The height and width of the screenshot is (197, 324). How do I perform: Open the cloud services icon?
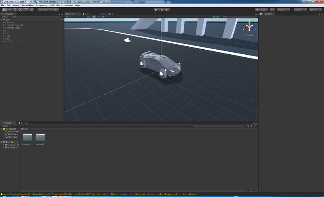coord(272,9)
